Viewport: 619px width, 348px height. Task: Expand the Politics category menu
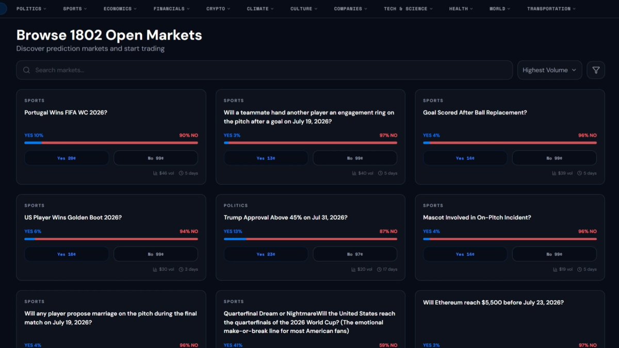pyautogui.click(x=31, y=9)
